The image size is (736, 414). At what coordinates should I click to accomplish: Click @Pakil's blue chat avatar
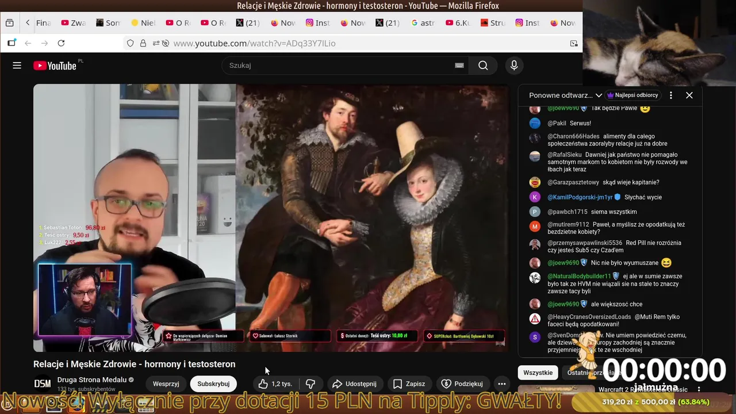click(x=535, y=123)
